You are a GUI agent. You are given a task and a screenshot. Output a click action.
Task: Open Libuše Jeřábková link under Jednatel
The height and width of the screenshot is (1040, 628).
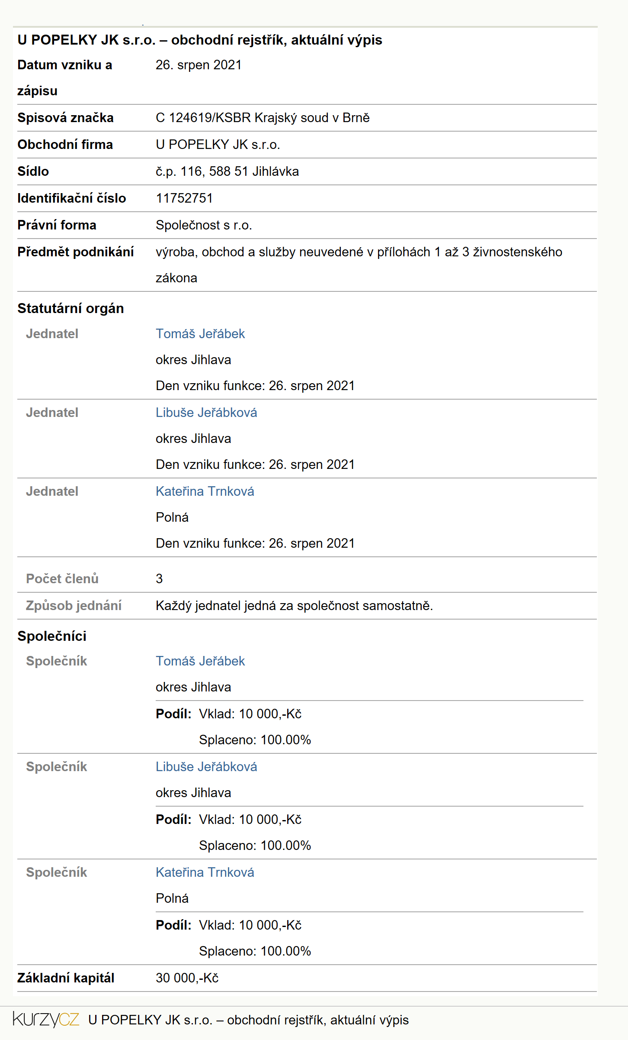pyautogui.click(x=206, y=413)
